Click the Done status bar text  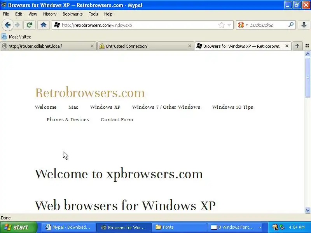[6, 218]
